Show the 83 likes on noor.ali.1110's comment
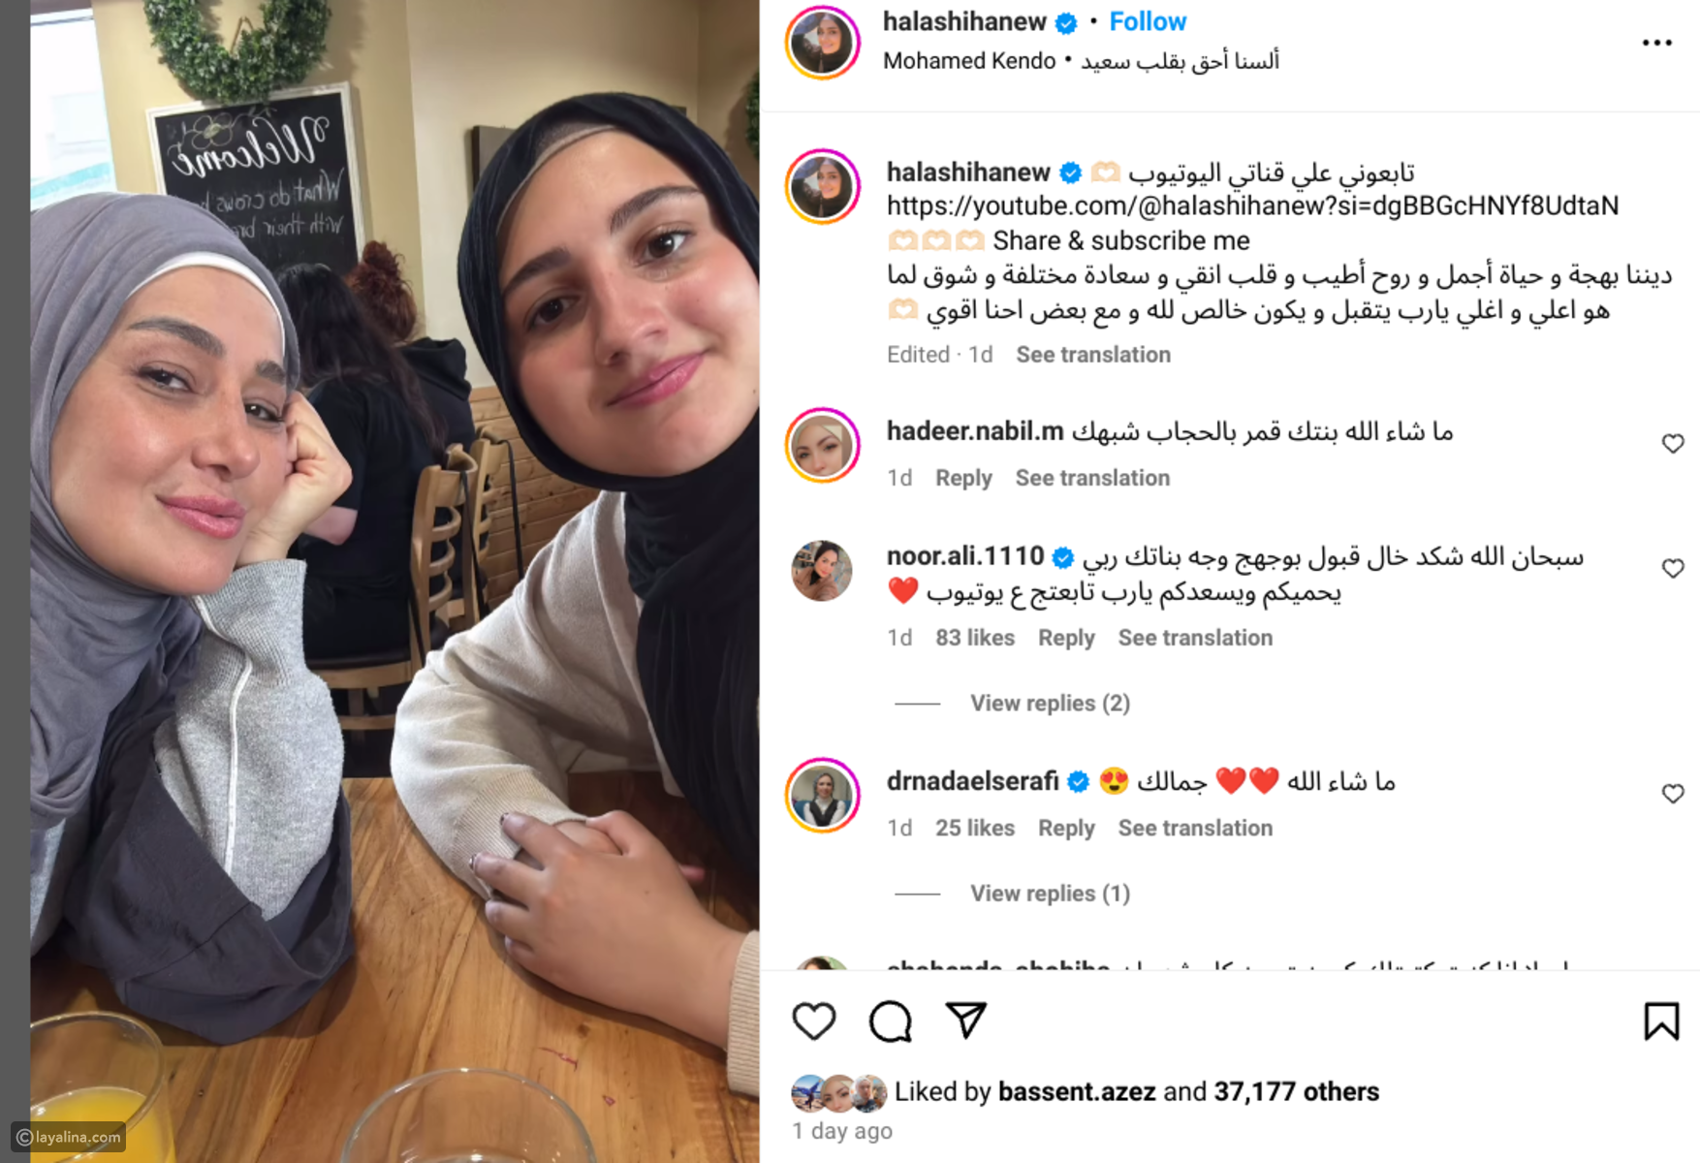 [x=974, y=638]
